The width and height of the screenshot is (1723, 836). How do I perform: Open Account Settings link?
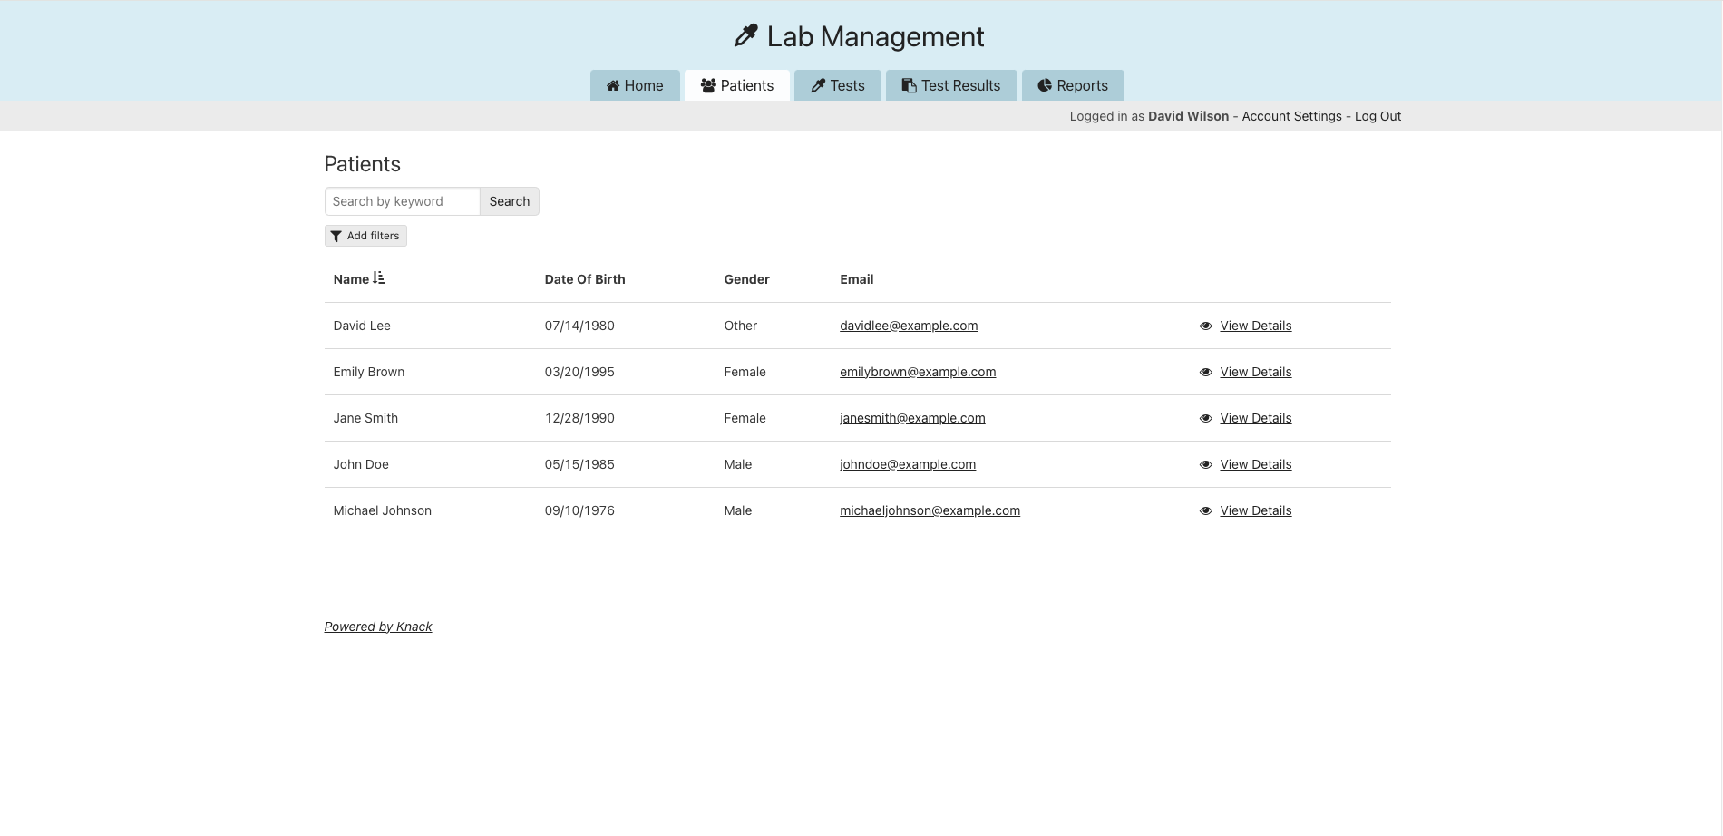tap(1291, 116)
